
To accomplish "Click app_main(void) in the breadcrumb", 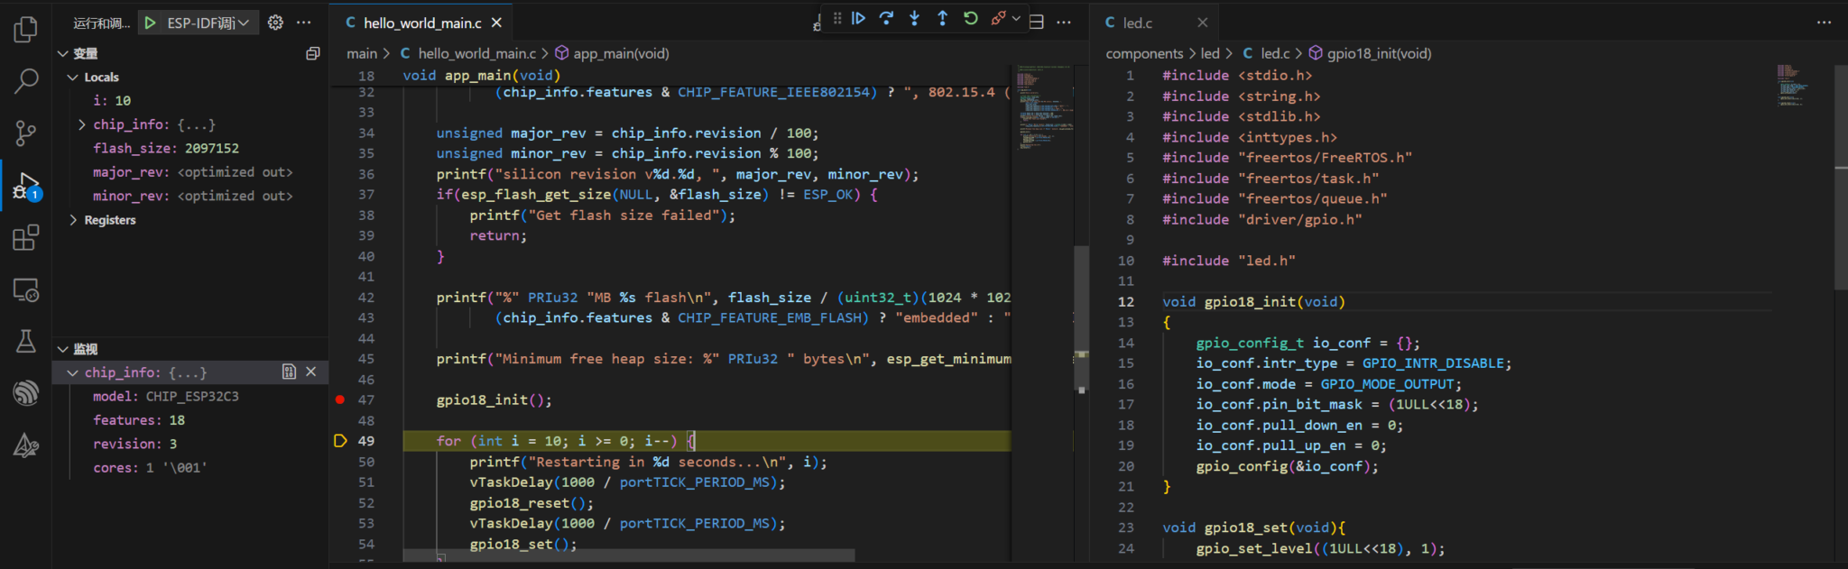I will (x=621, y=54).
